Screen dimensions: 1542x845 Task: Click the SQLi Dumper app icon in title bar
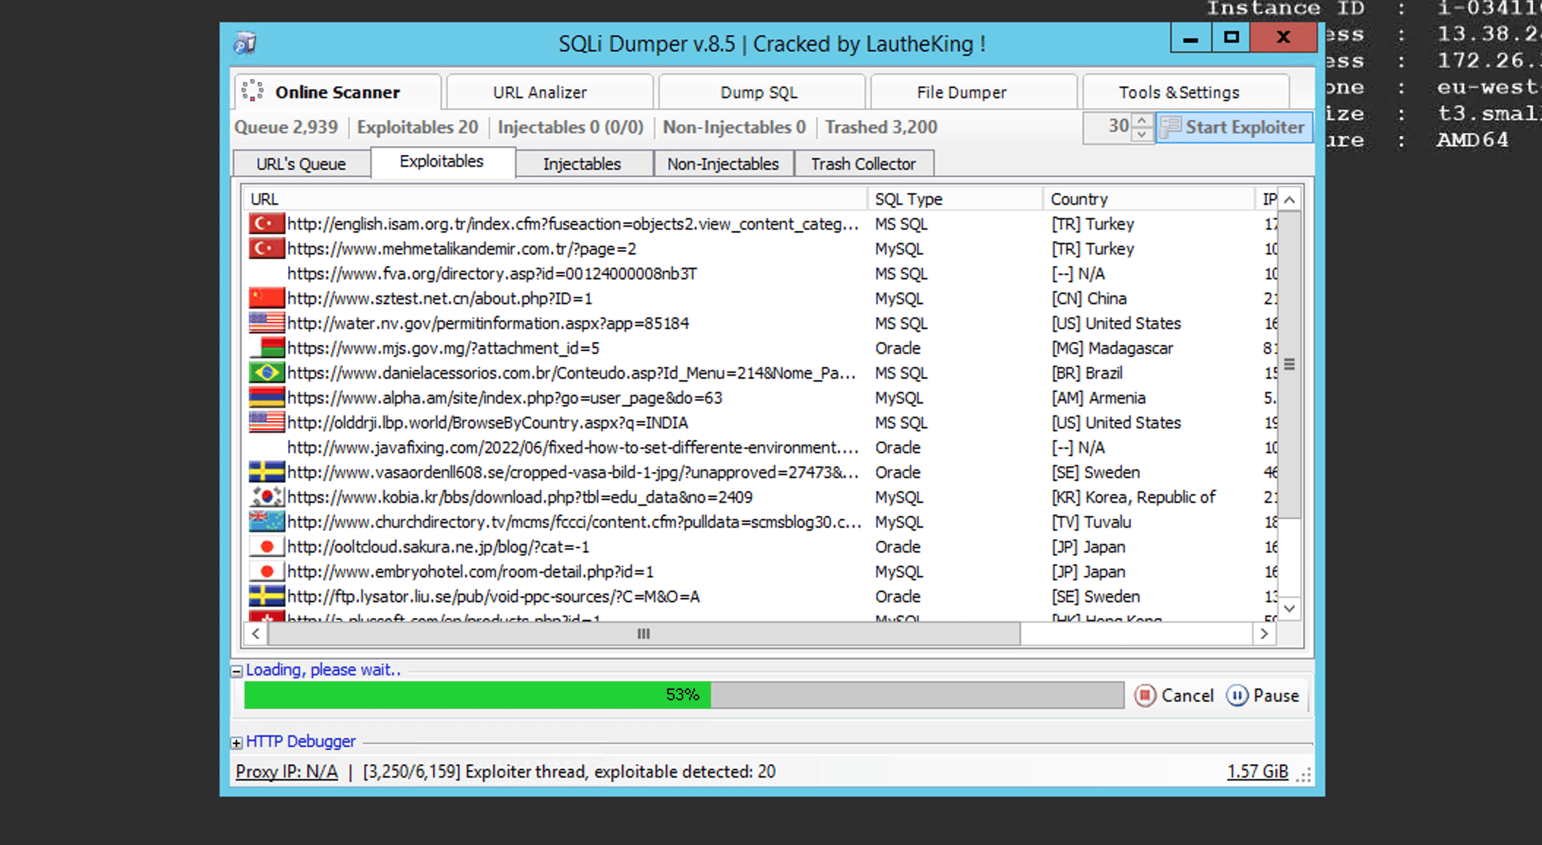(x=245, y=44)
